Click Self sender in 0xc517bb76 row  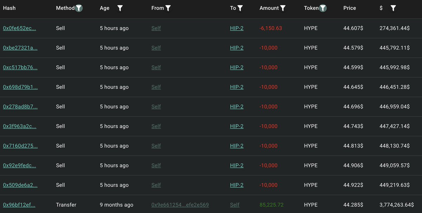point(156,67)
